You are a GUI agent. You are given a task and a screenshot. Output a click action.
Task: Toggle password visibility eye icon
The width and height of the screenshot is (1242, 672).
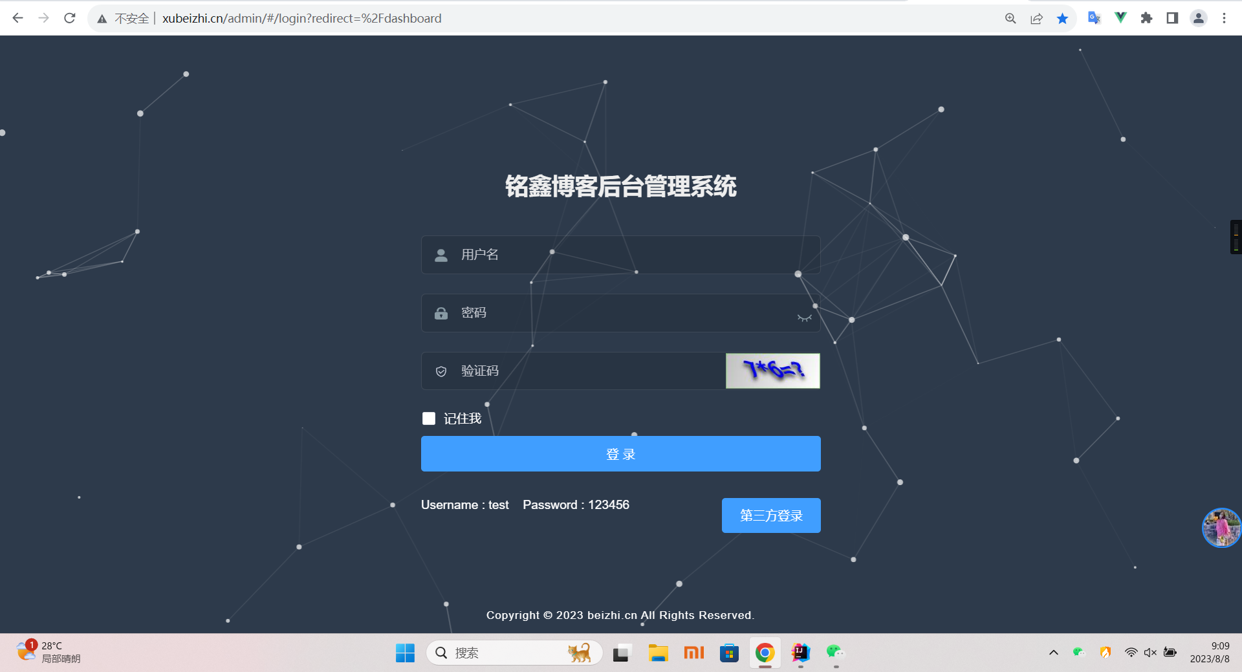[x=804, y=318]
